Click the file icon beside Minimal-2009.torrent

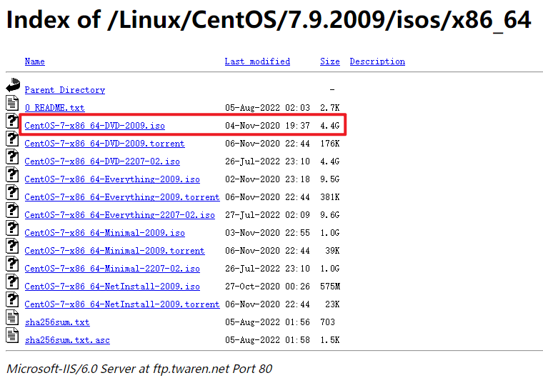(12, 246)
